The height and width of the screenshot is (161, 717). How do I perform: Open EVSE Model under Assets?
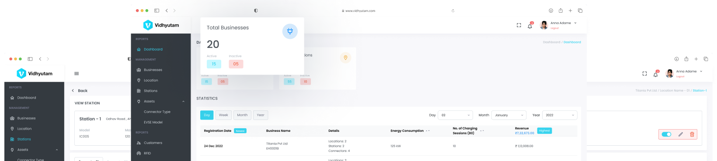[x=153, y=122]
